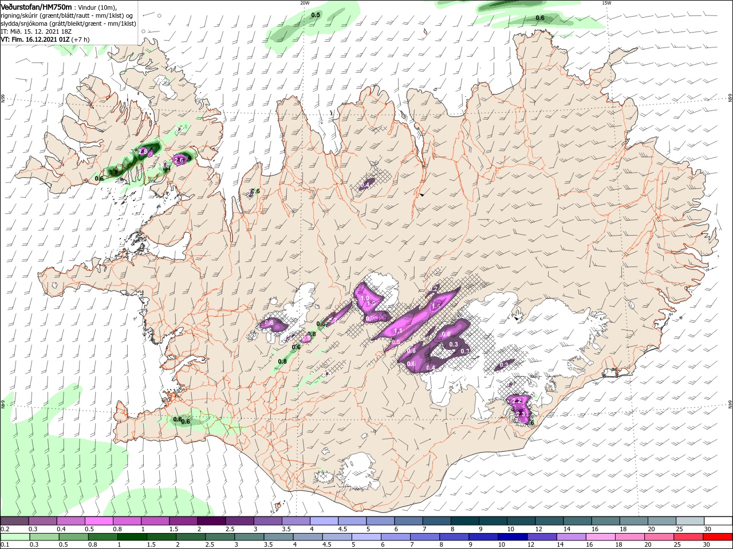
Task: Click the pink 18–20 swatch, lower legend row
Action: pos(629,537)
